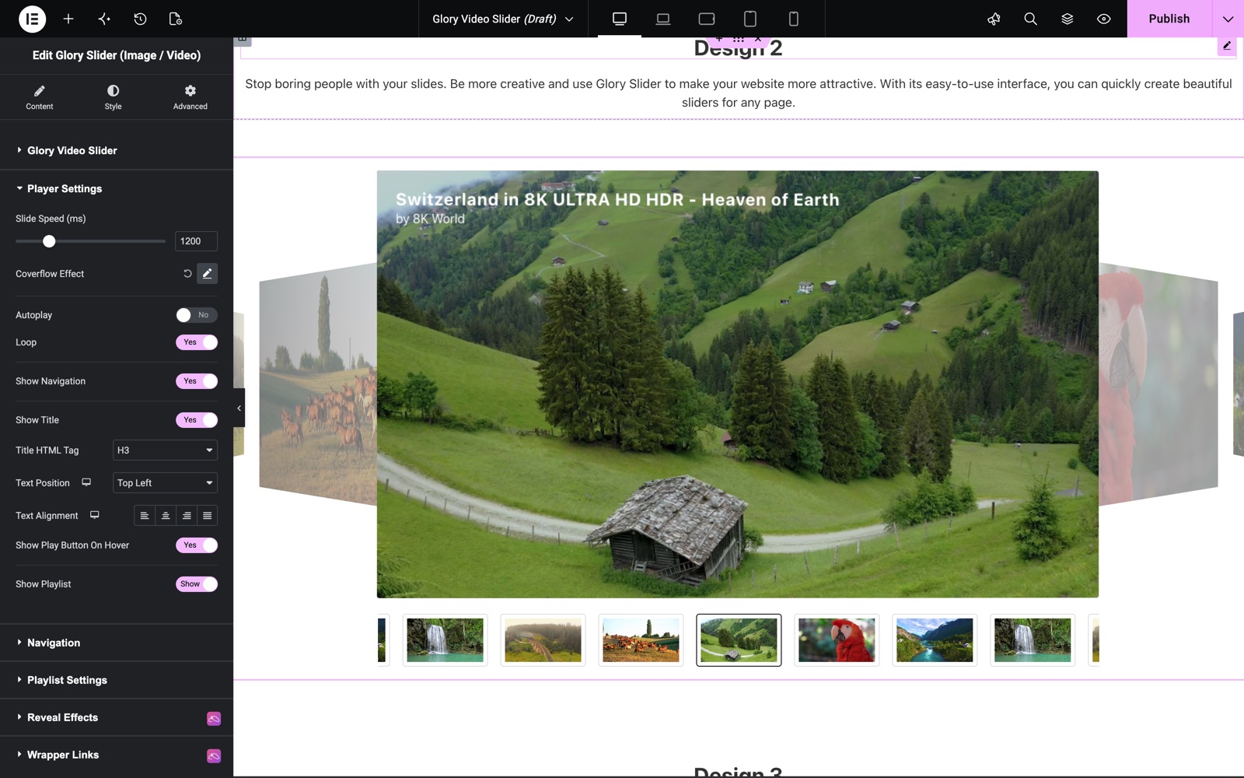Switch to tablet landscape device view
The height and width of the screenshot is (778, 1244).
pos(707,19)
